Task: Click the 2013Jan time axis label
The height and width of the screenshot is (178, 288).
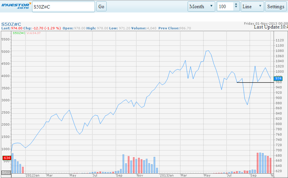Action: tap(167, 175)
